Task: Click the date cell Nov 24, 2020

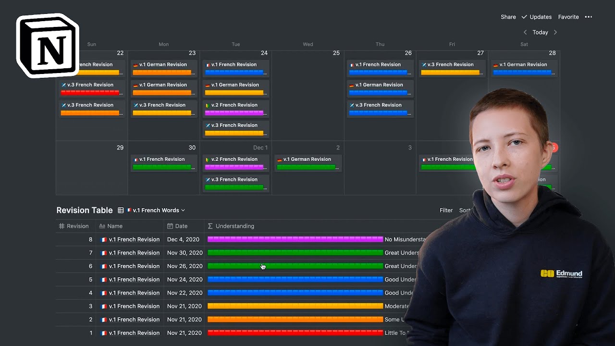Action: coord(184,279)
